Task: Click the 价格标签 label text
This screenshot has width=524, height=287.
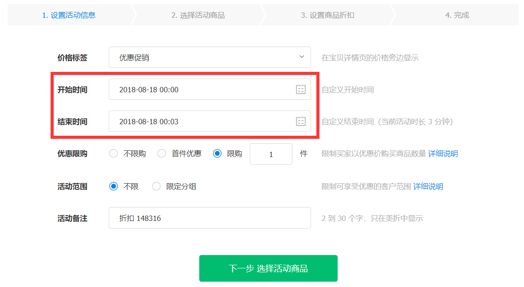Action: click(x=72, y=58)
